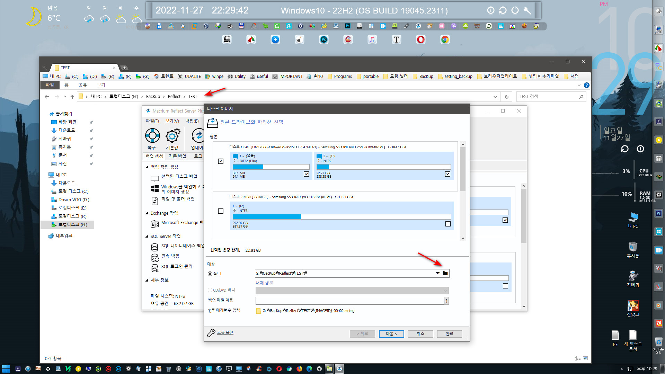
Task: Click the 'File and Folder backup' task icon
Action: tap(154, 201)
